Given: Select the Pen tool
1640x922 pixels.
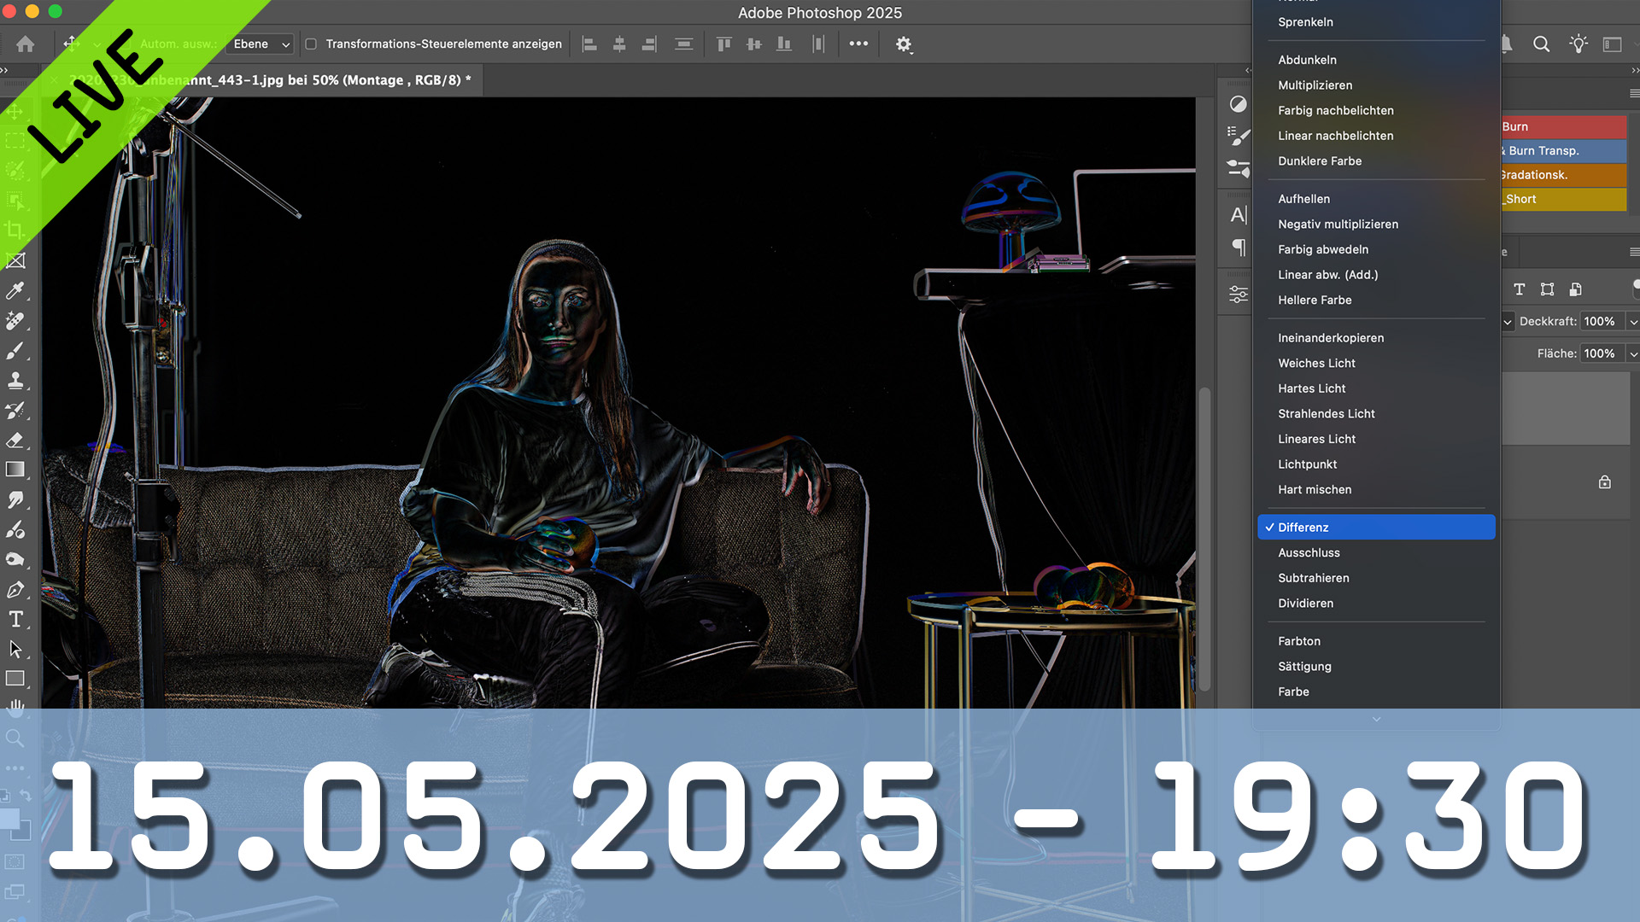Looking at the screenshot, I should click(15, 589).
